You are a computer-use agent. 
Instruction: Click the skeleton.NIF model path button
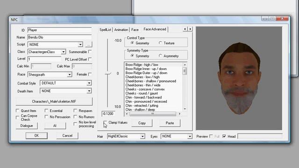54,101
